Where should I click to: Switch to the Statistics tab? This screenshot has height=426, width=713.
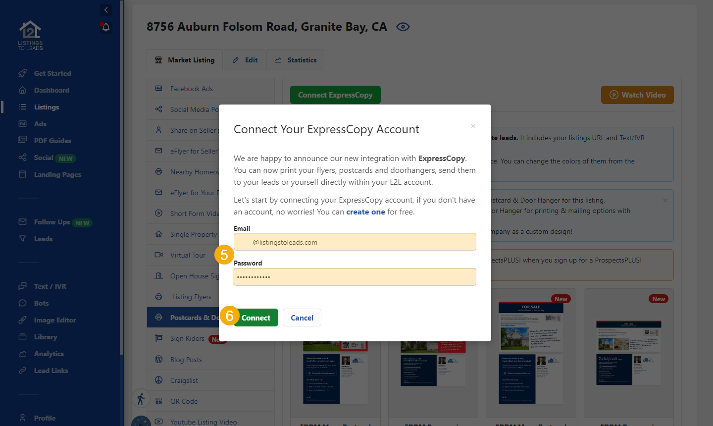pyautogui.click(x=296, y=60)
